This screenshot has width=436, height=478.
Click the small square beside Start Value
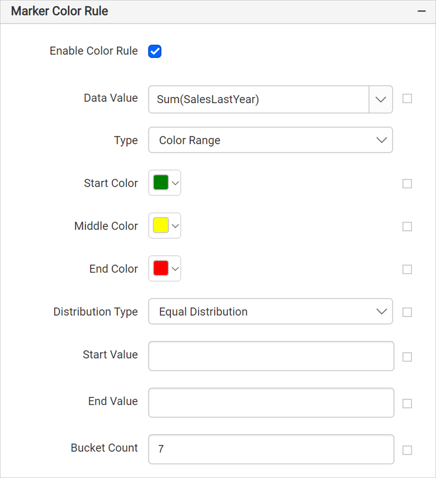click(x=407, y=357)
